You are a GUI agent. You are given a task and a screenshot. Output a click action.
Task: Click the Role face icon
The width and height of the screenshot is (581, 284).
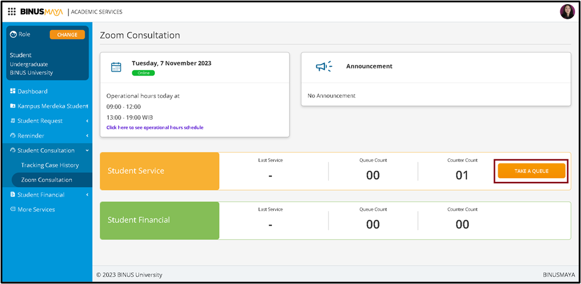[x=14, y=34]
